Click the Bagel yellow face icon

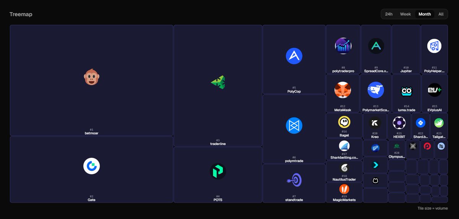344,122
